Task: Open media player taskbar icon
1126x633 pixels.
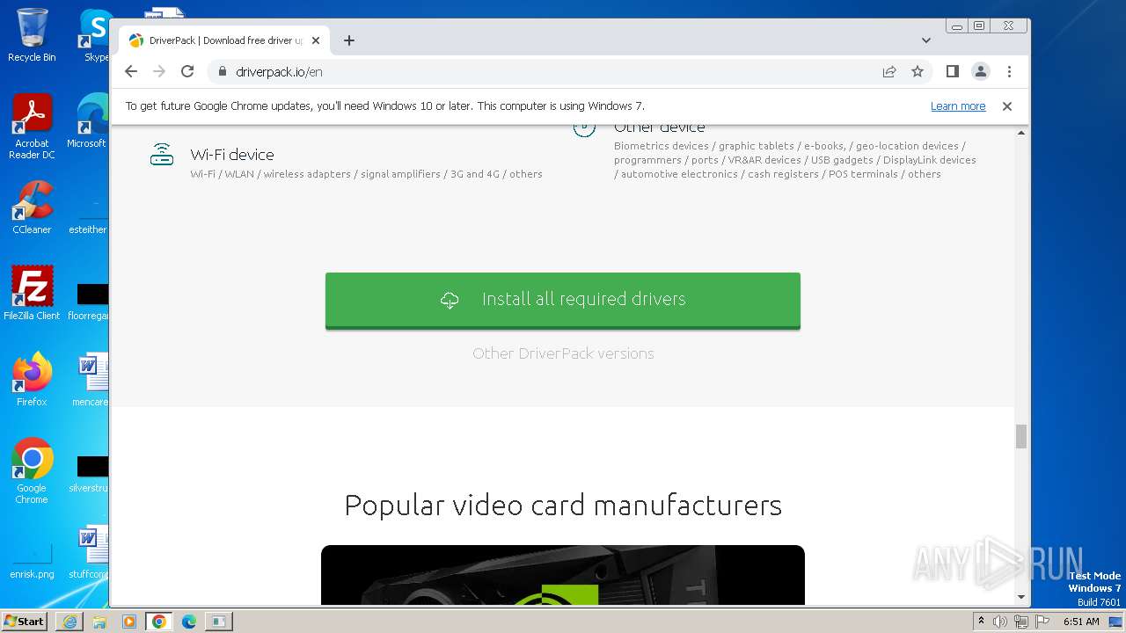Action: 129,622
